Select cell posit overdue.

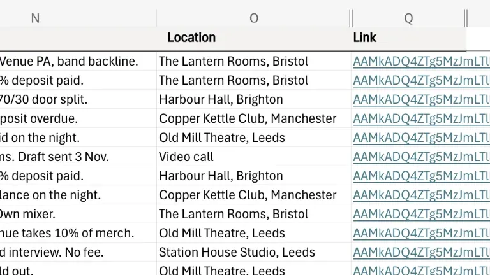(x=78, y=118)
